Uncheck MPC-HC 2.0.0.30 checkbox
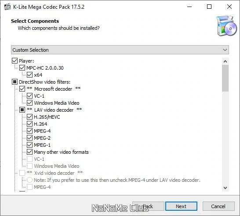 point(22,68)
